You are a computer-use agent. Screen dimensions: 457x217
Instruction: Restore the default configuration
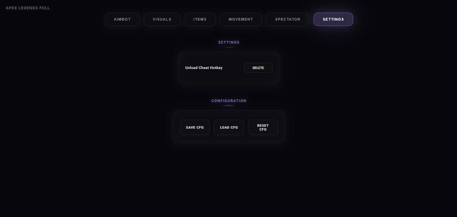(x=263, y=128)
